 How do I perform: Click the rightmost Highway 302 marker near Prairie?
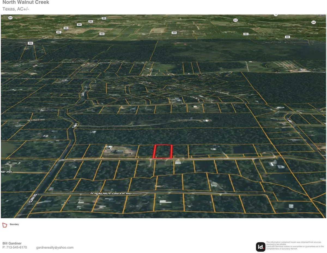(x=287, y=37)
